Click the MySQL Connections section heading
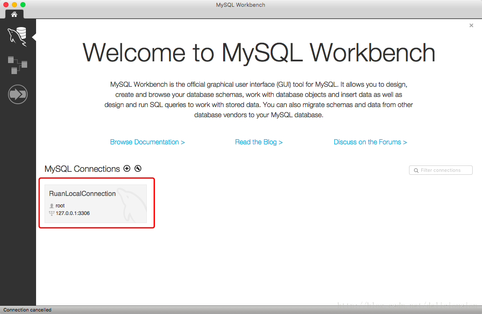This screenshot has width=482, height=314. tap(82, 169)
